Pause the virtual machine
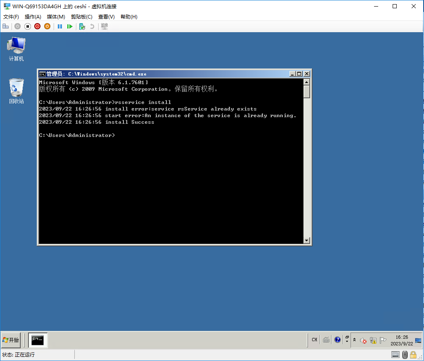424x361 pixels. click(x=60, y=26)
